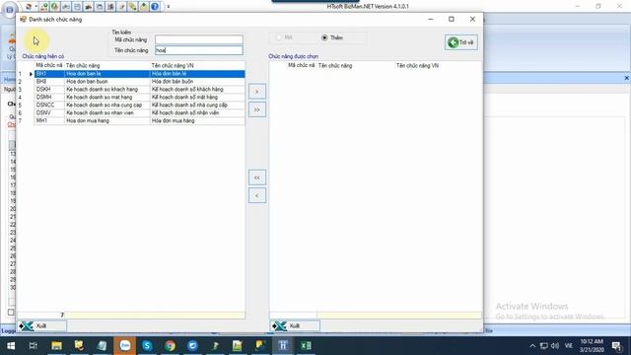631x355 pixels.
Task: Click the Excel icon on left Xuất button
Action: tap(27, 325)
